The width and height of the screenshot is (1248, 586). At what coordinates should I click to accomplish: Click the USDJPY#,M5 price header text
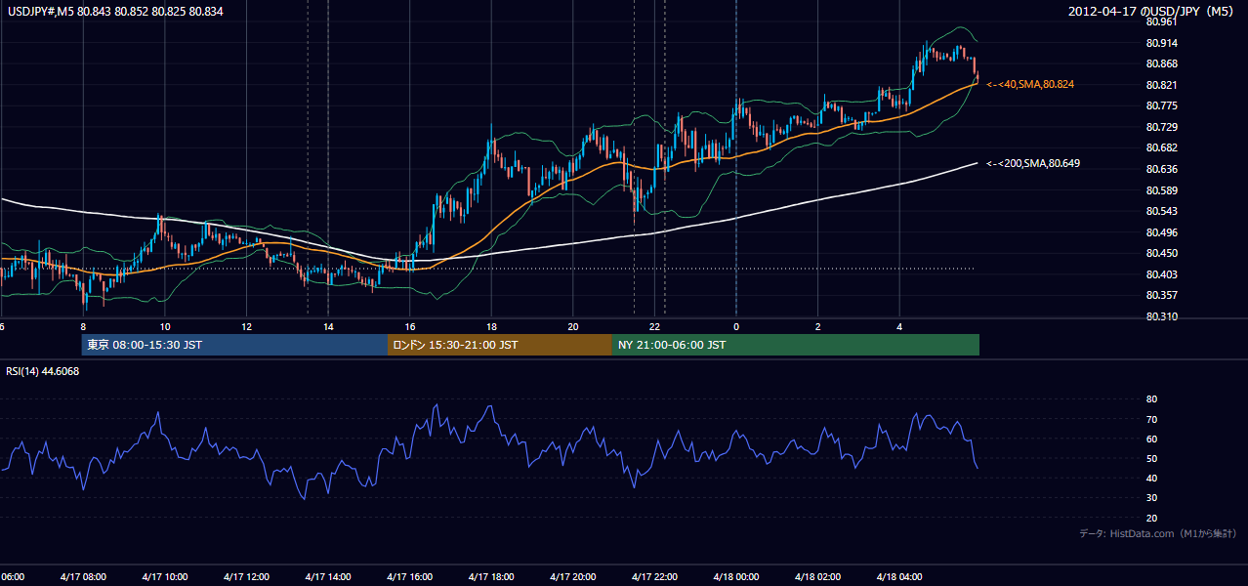tap(115, 11)
